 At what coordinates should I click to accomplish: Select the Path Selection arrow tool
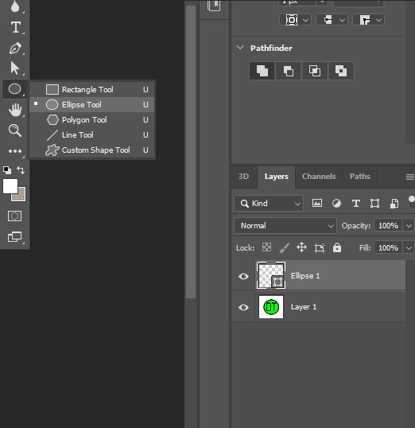15,68
